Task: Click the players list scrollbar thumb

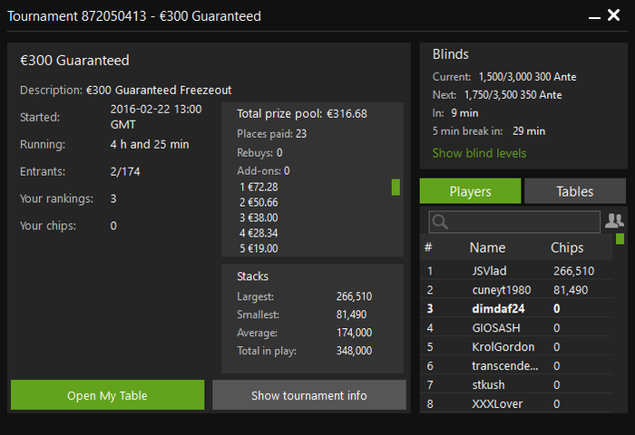Action: coord(620,239)
